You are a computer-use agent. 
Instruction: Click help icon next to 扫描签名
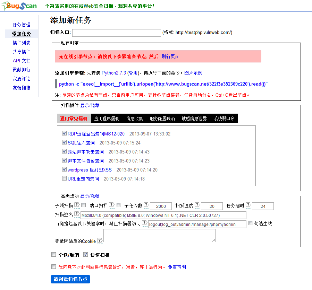point(77,214)
